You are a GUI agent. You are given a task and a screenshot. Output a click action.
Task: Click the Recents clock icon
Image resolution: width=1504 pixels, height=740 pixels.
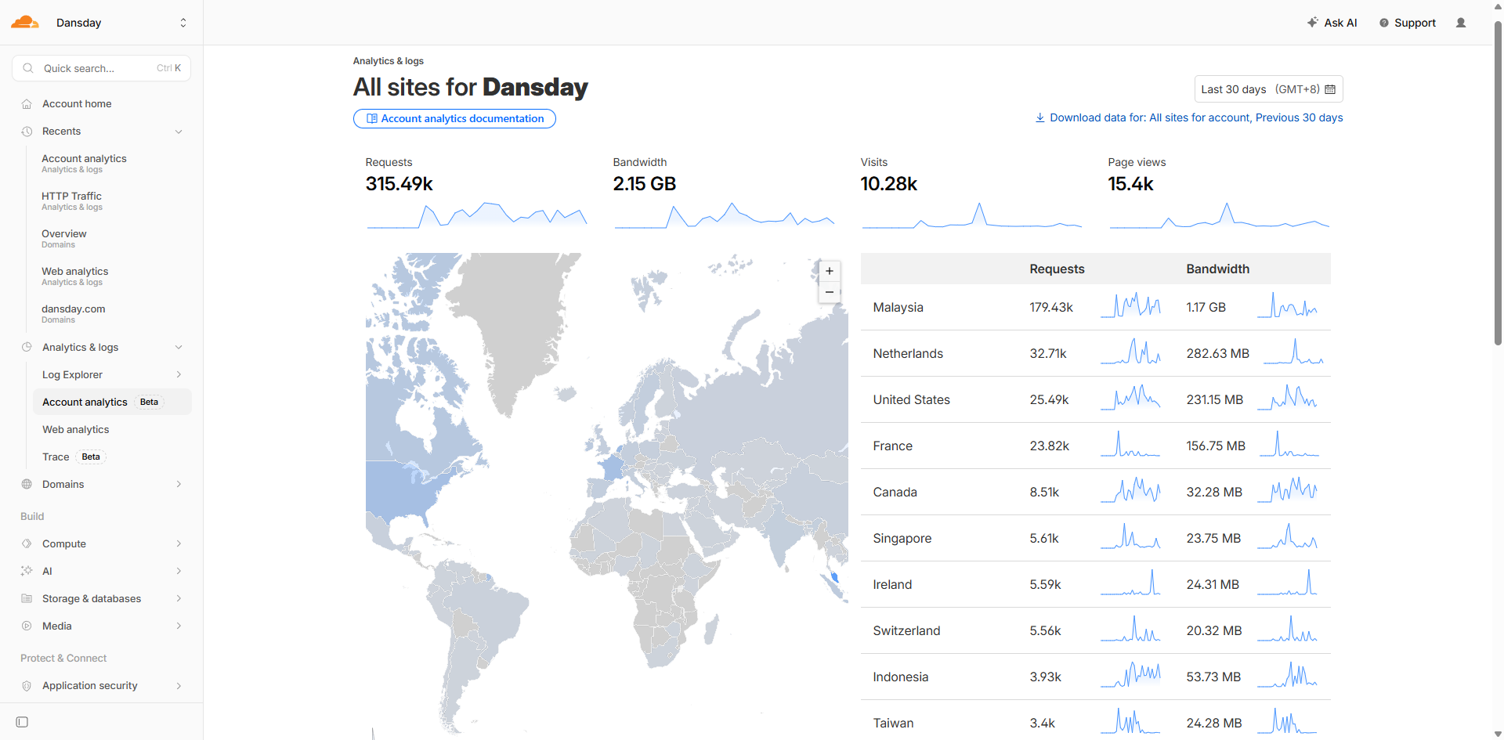pyautogui.click(x=27, y=132)
